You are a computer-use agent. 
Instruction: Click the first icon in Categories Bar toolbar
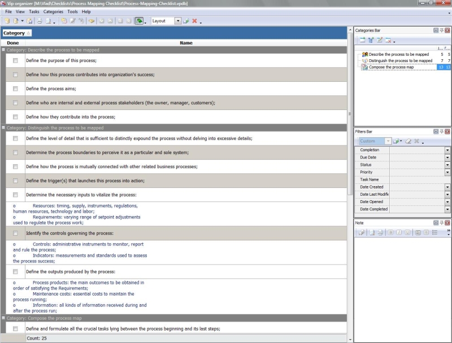(362, 40)
